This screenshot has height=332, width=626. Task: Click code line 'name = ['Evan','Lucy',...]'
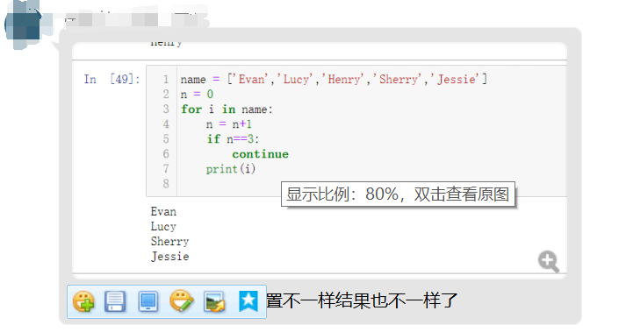tap(334, 80)
